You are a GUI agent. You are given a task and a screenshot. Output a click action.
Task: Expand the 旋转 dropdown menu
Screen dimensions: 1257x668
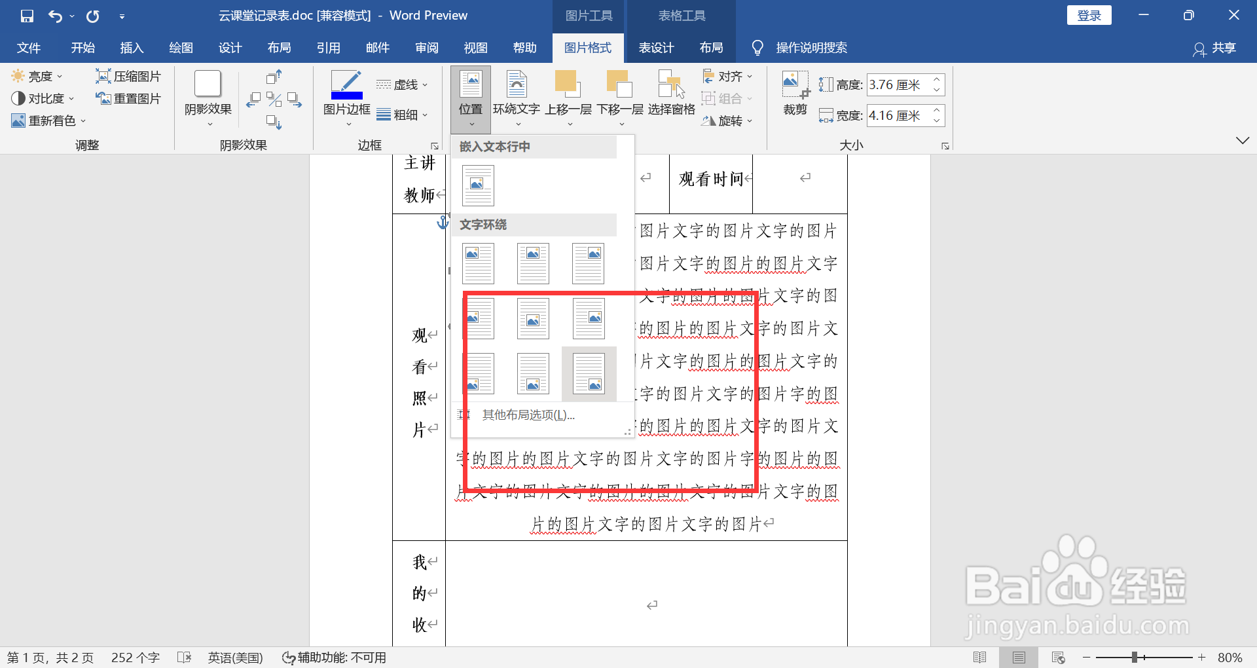tap(725, 121)
